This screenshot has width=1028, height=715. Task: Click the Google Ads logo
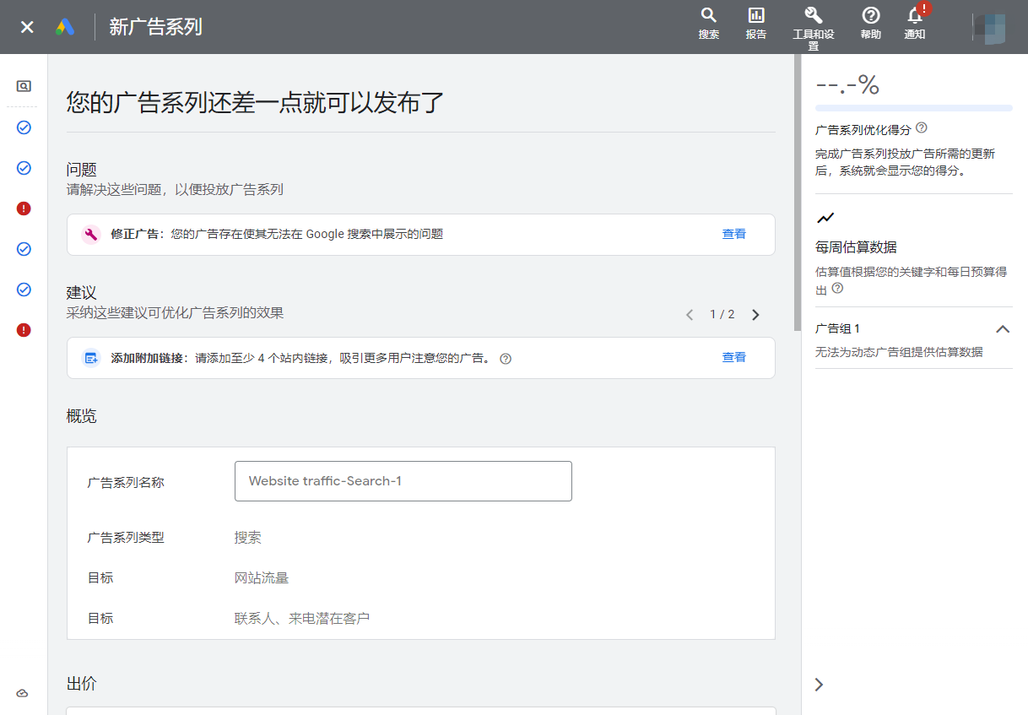[x=65, y=27]
